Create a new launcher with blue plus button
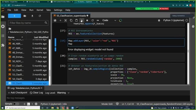 tap(14, 16)
